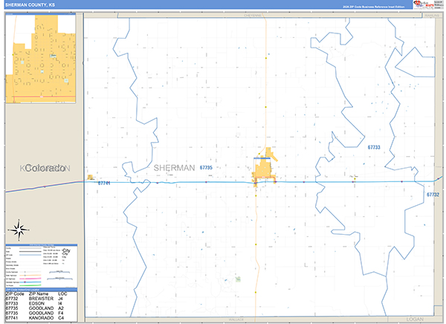Image resolution: width=446 pixels, height=324 pixels.
Task: Select EDSON in the index table
Action: 36,303
